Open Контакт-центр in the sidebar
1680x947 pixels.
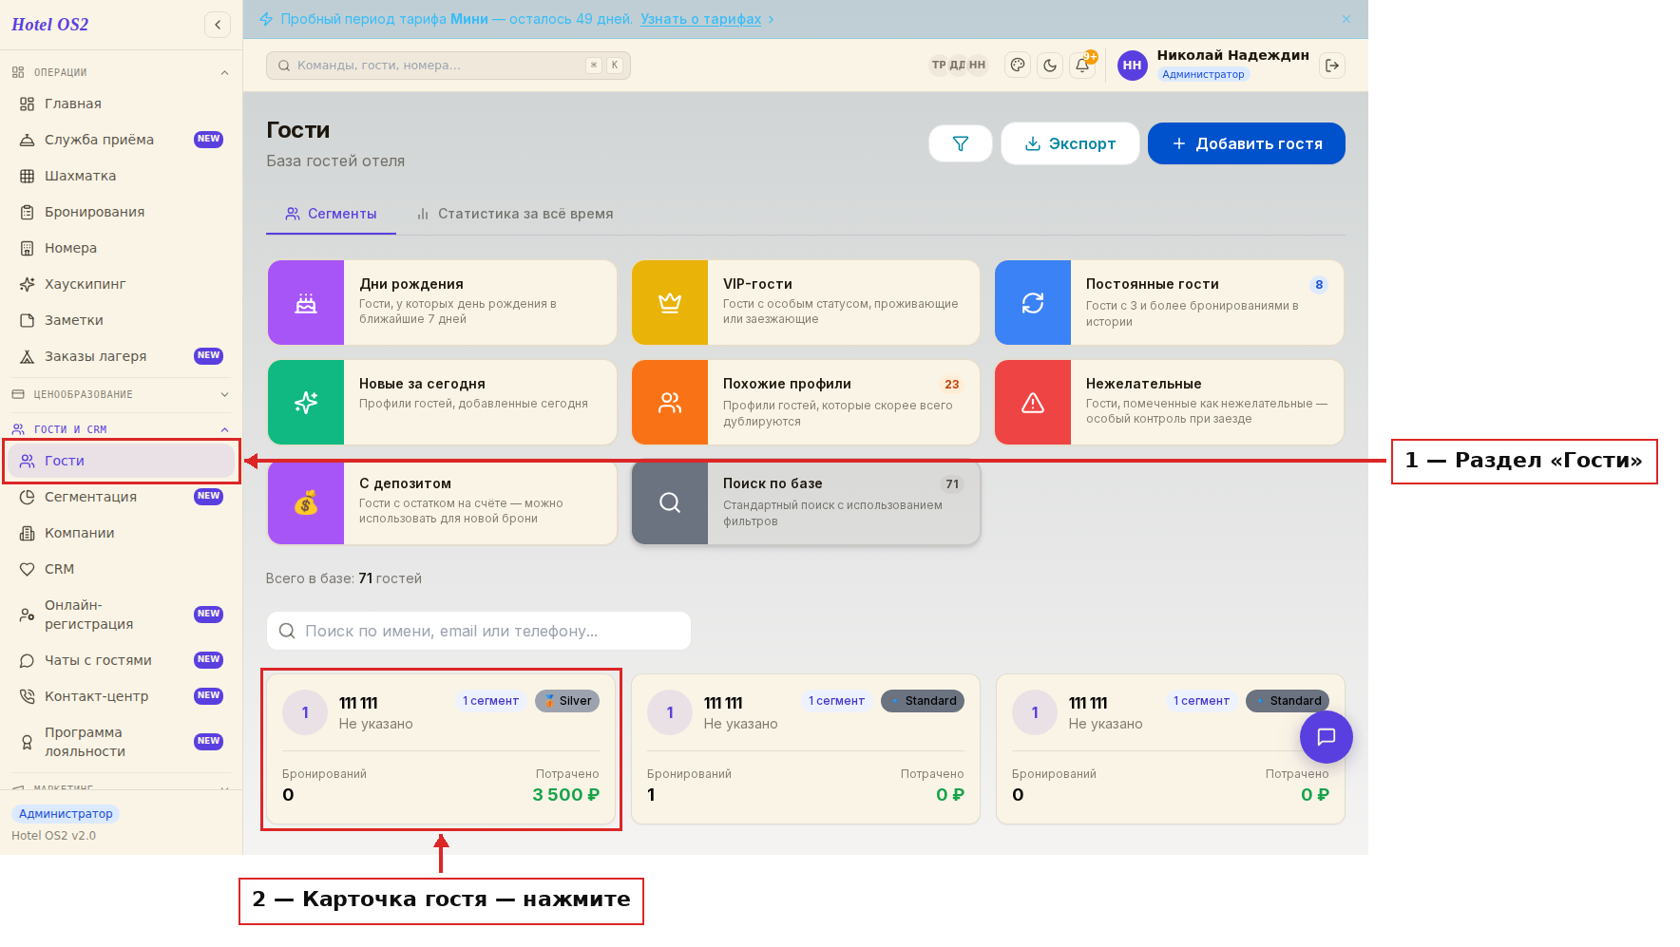(x=122, y=696)
